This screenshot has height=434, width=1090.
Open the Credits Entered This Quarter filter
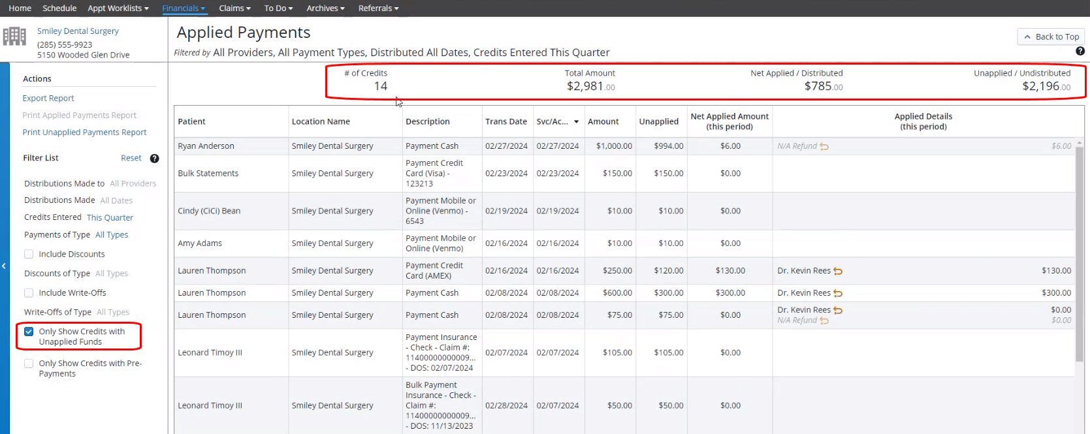pyautogui.click(x=110, y=218)
